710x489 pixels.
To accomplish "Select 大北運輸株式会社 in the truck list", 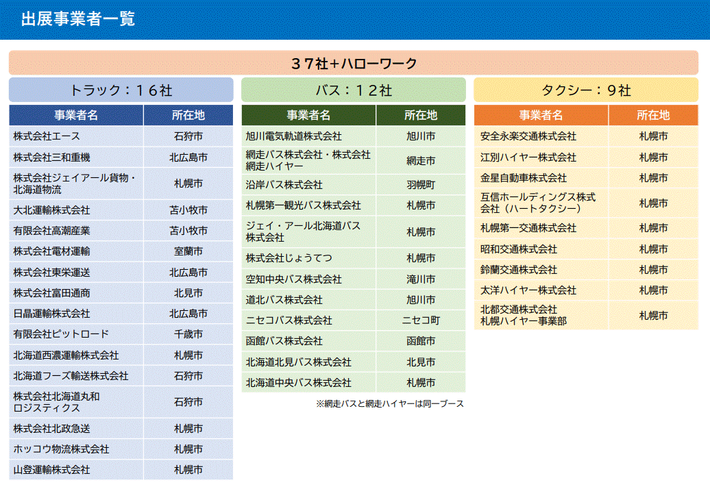I will (51, 210).
